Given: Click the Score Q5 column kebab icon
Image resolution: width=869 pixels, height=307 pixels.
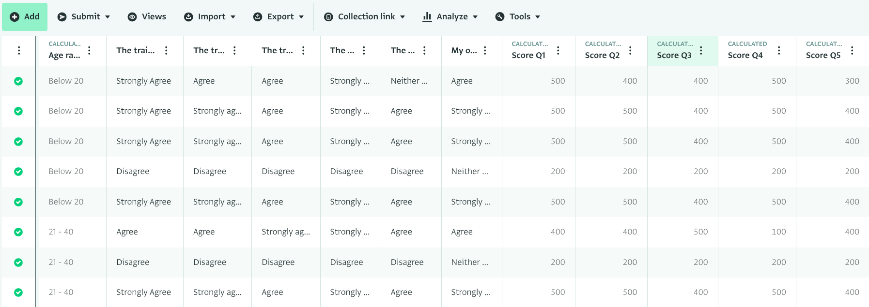Looking at the screenshot, I should [852, 50].
